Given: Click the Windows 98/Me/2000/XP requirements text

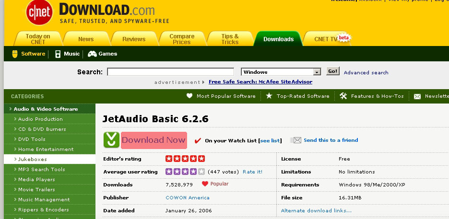Looking at the screenshot, I should (372, 184).
